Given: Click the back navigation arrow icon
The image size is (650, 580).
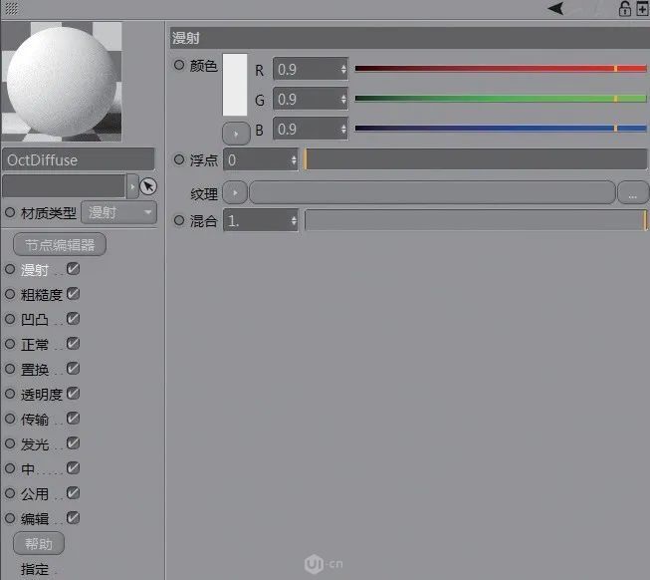Looking at the screenshot, I should pyautogui.click(x=555, y=9).
